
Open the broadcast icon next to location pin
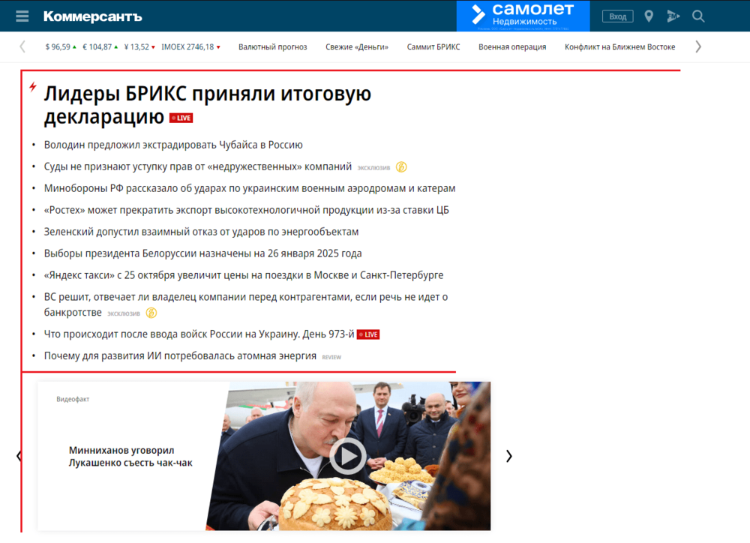(673, 16)
